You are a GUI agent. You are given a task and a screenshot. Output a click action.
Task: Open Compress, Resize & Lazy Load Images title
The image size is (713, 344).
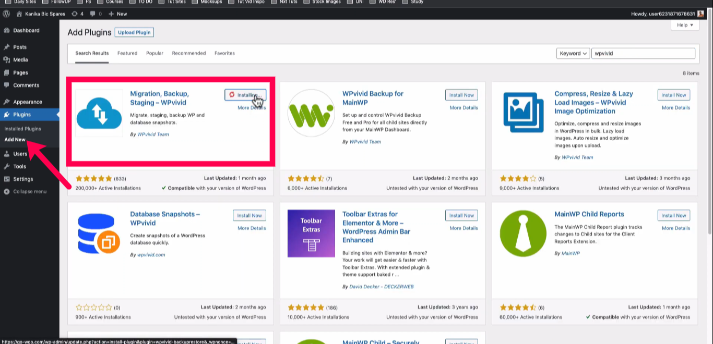tap(593, 102)
